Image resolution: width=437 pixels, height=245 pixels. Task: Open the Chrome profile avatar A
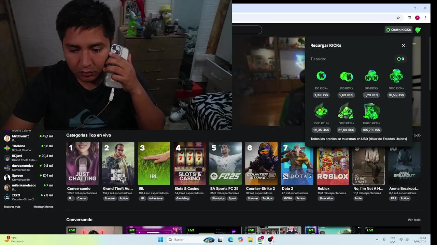(417, 18)
